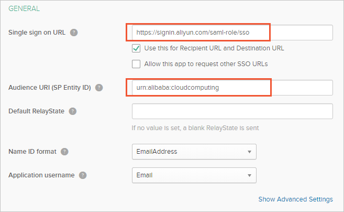Select the Single sign on URL label
The height and width of the screenshot is (212, 344).
(37, 33)
